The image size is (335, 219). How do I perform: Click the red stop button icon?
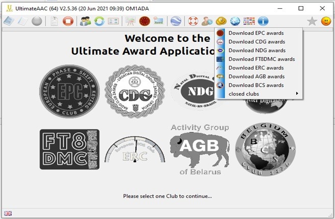point(68,21)
